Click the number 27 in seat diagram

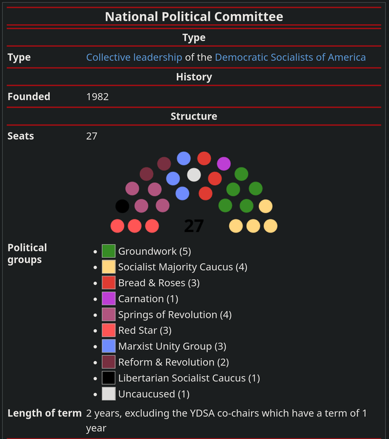pyautogui.click(x=194, y=226)
